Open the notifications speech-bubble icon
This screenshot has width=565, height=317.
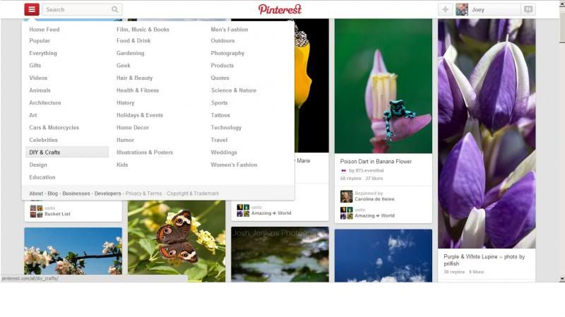point(528,10)
